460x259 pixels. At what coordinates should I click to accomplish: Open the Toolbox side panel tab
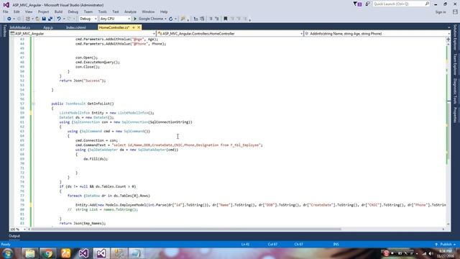point(4,31)
